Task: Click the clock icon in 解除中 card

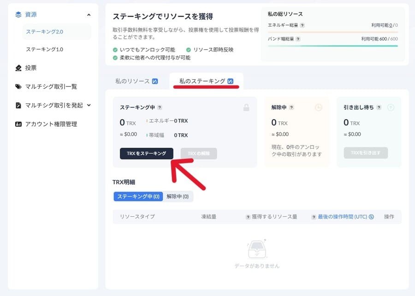Action: (x=318, y=107)
